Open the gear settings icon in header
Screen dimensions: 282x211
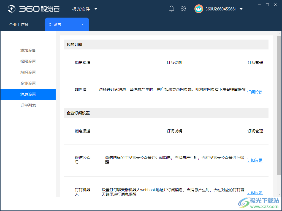[x=183, y=9]
